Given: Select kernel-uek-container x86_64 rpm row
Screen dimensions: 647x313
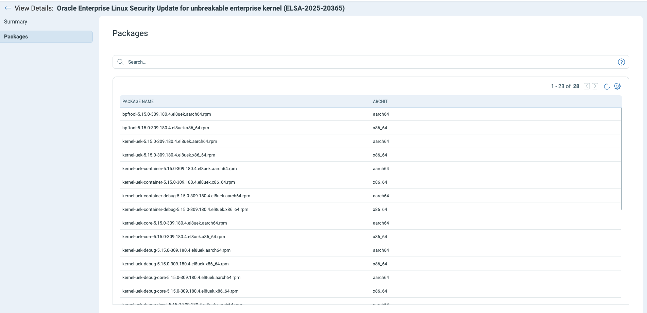Looking at the screenshot, I should pyautogui.click(x=178, y=182).
